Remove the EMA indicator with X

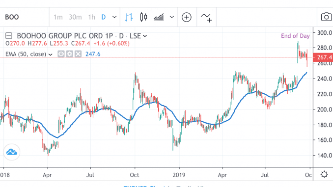[78, 54]
